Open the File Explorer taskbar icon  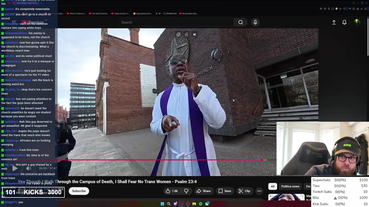[x=194, y=204]
